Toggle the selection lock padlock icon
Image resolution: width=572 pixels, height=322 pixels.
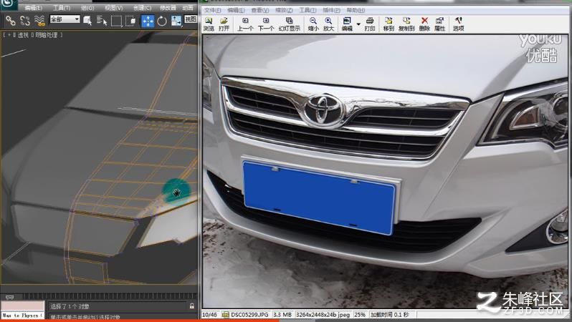coord(192,306)
